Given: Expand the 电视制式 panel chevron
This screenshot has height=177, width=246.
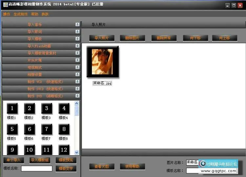Looking at the screenshot, I should [77, 67].
